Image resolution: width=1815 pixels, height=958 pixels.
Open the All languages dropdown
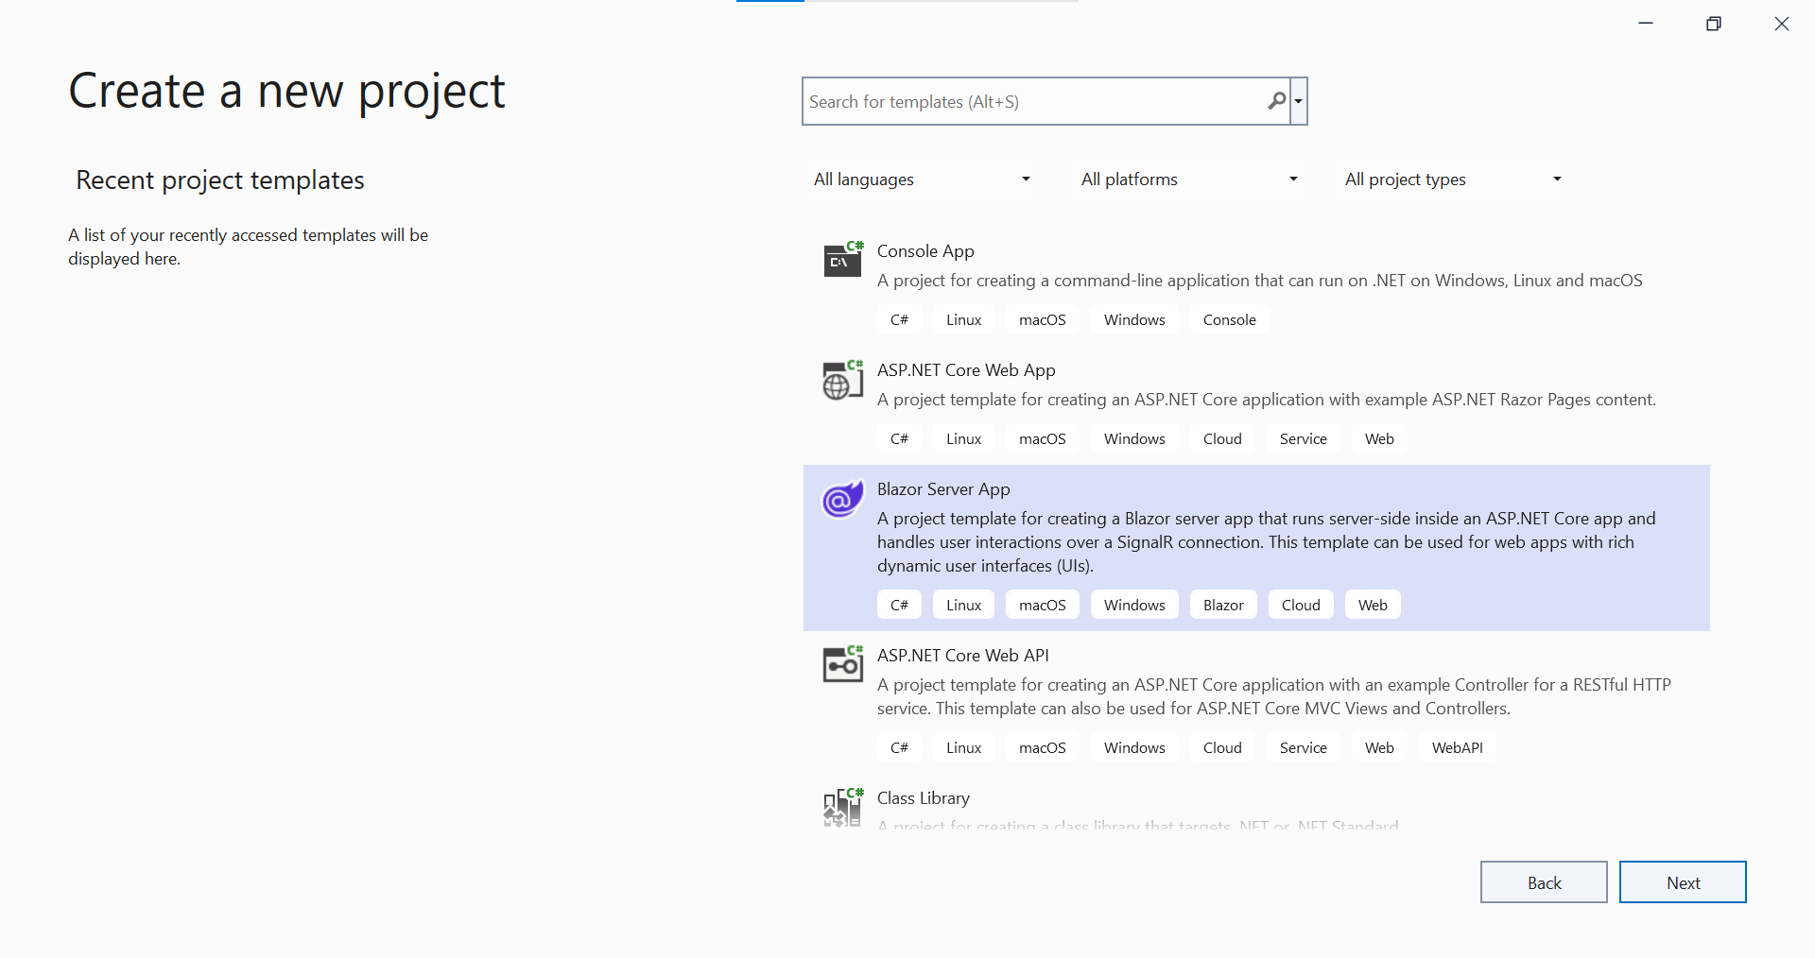click(920, 179)
